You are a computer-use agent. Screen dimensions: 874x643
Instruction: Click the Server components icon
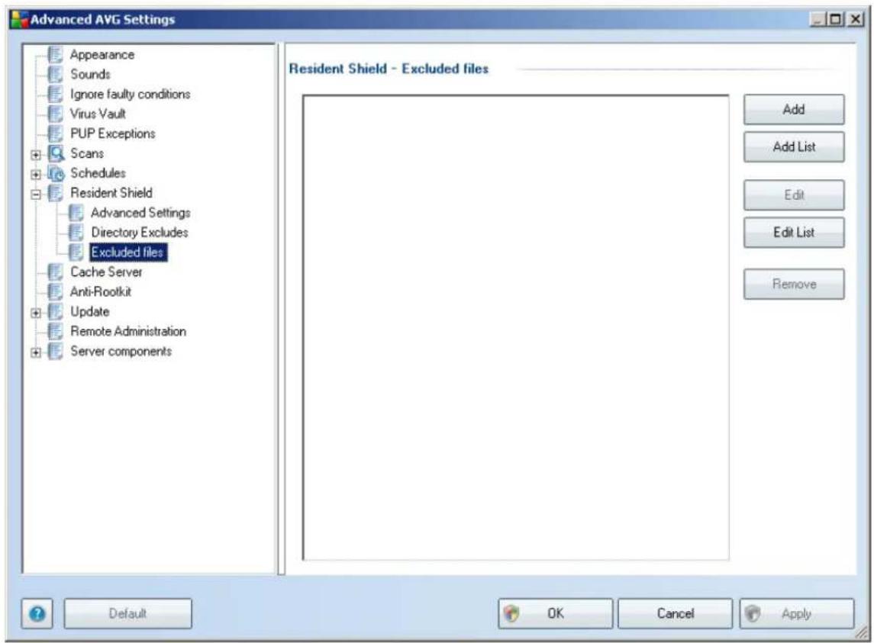click(55, 351)
